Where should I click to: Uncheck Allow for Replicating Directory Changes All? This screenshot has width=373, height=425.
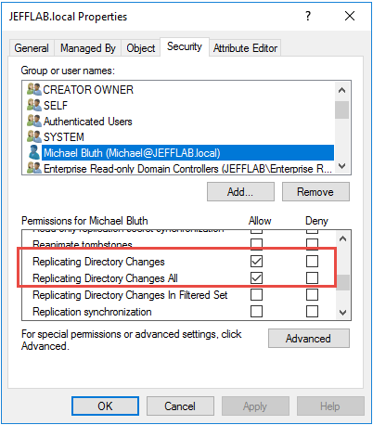click(256, 277)
